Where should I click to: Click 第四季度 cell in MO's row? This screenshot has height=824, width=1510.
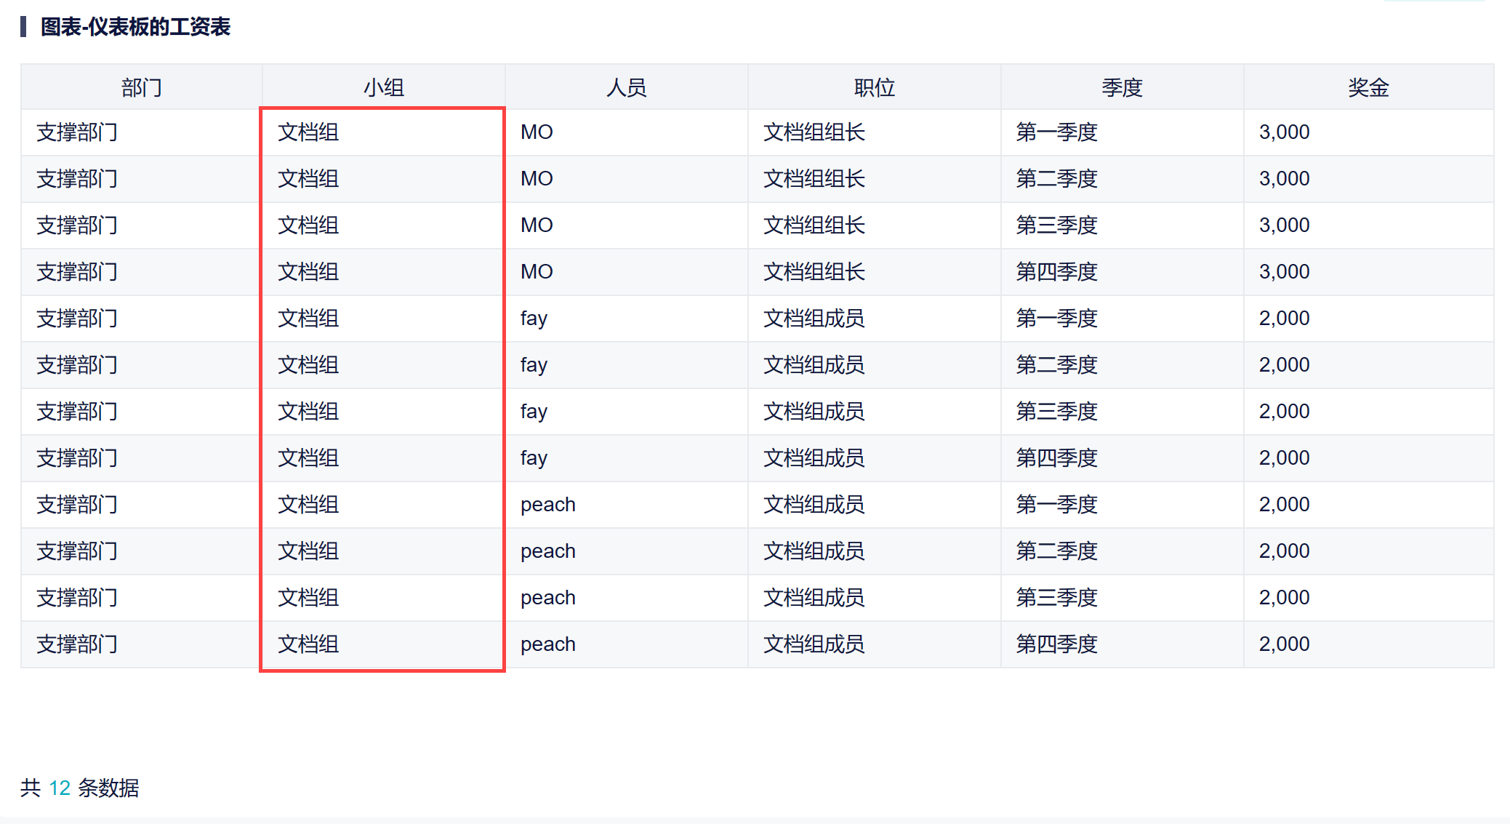point(1056,272)
